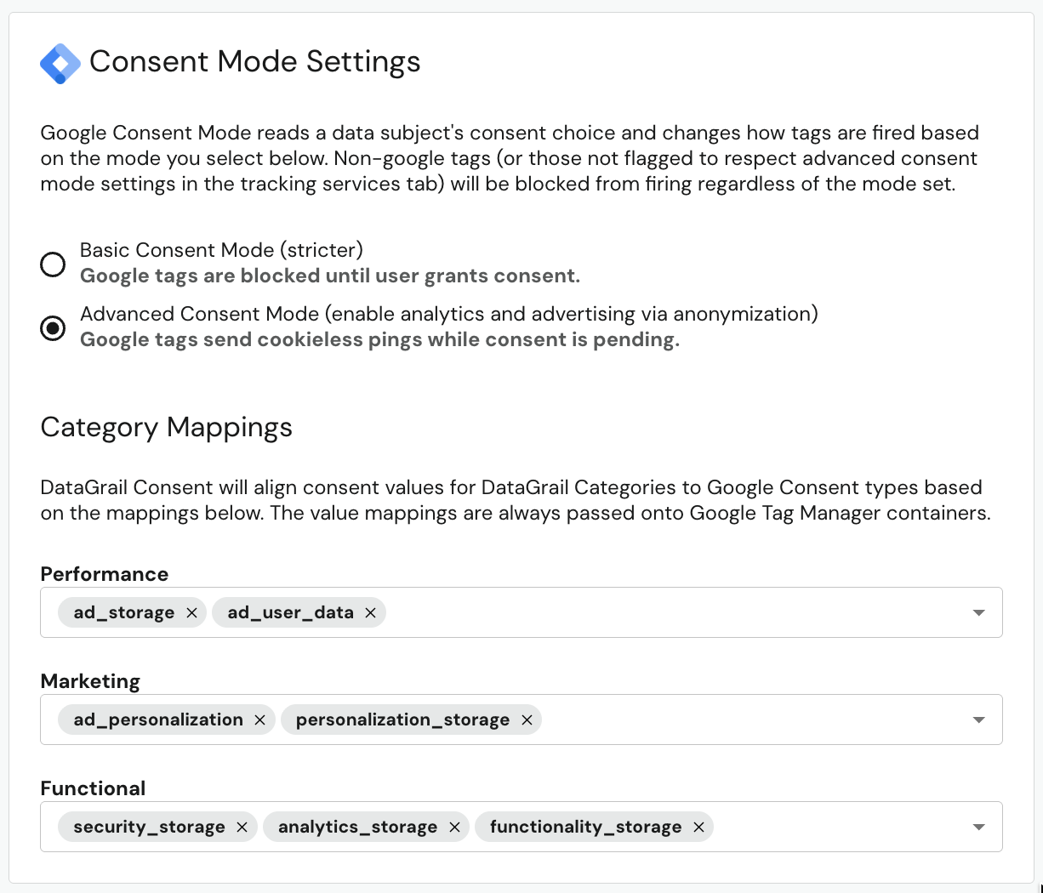Image resolution: width=1043 pixels, height=893 pixels.
Task: Expand the Functional category dropdown
Action: pos(979,827)
